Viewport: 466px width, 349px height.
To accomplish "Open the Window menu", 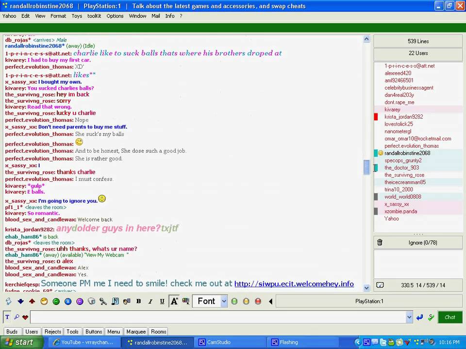I will 137,16.
